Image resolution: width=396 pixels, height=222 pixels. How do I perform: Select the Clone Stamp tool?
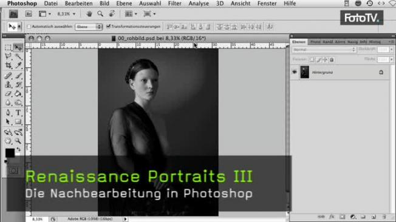click(x=8, y=84)
